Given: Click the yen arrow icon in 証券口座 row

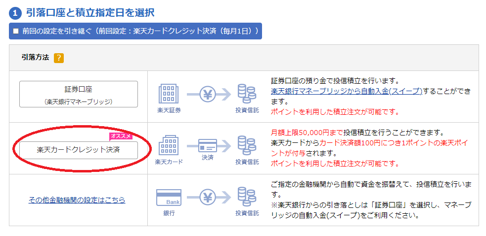Looking at the screenshot, I should [209, 94].
